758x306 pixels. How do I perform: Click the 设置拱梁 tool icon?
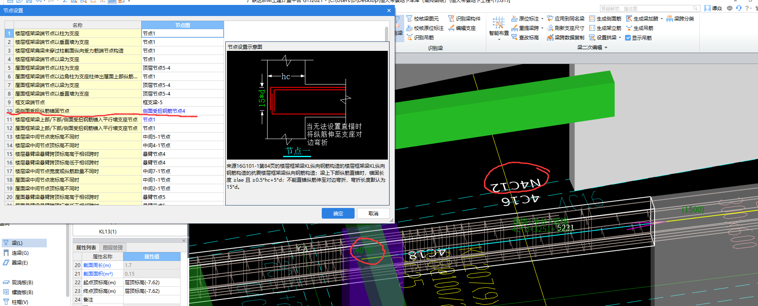pos(592,37)
